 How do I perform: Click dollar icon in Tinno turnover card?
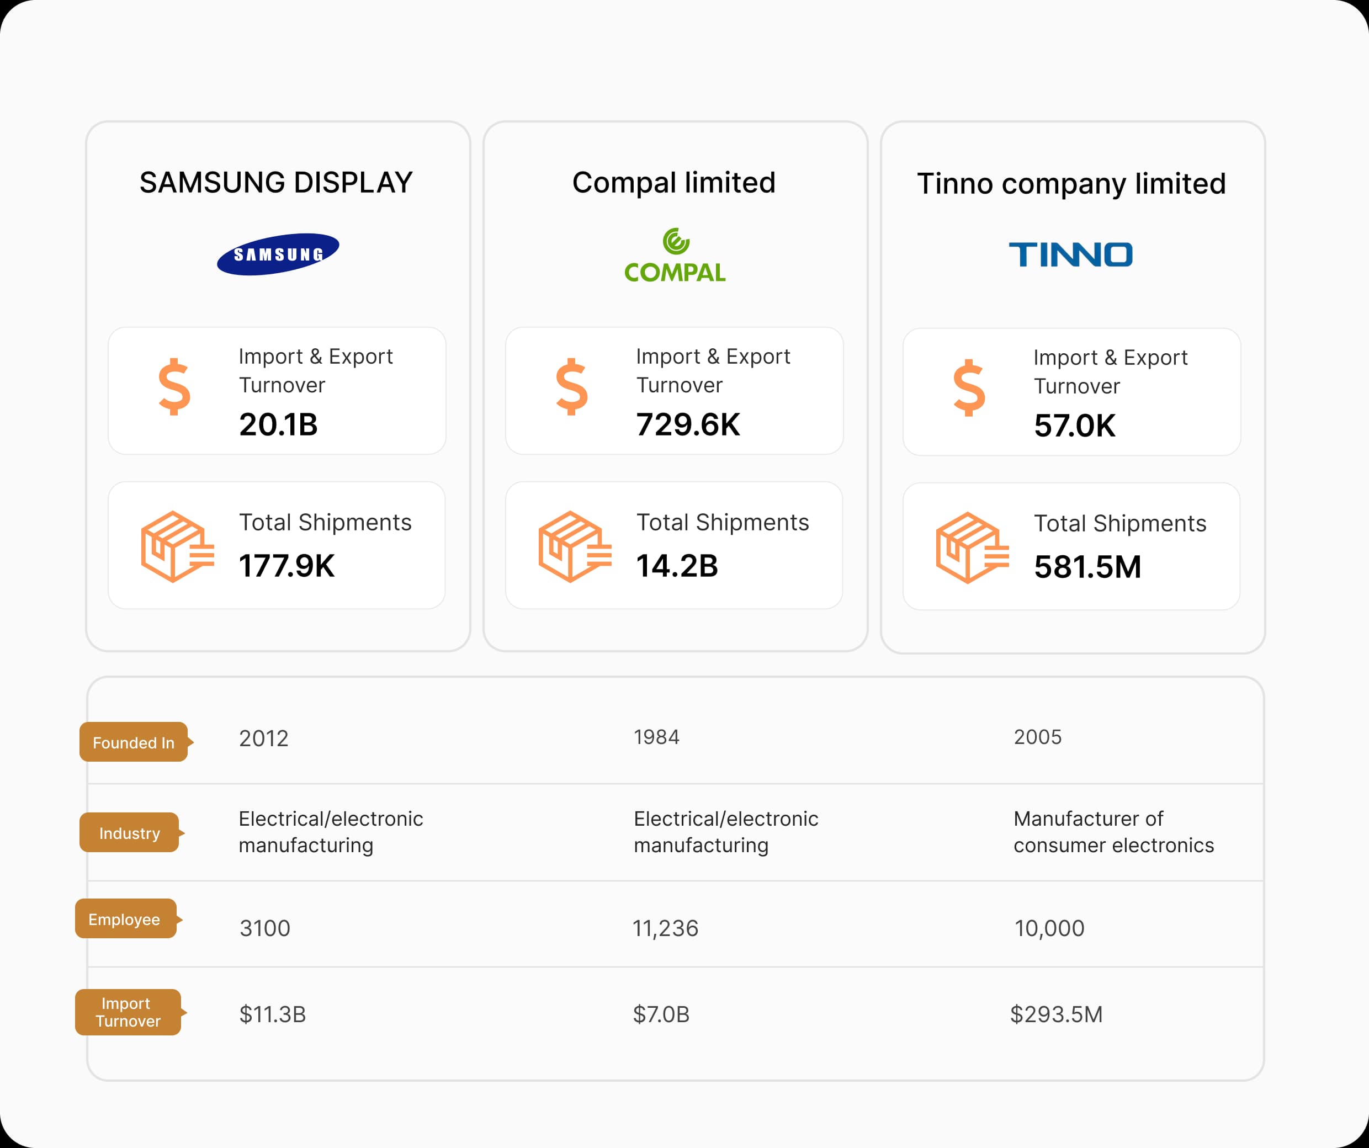pyautogui.click(x=969, y=388)
